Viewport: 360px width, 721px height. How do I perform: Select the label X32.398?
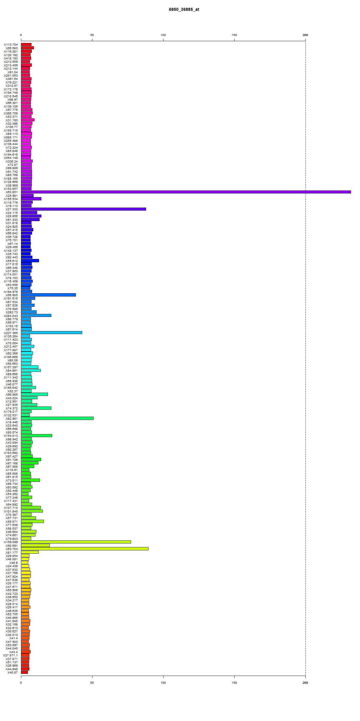12,123
